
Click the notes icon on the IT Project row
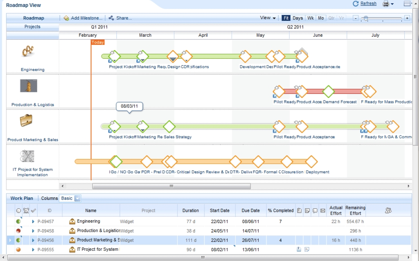coord(307,249)
